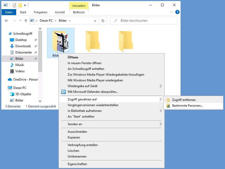The image size is (225, 169).
Task: Click the blue help question mark icon
Action: [177, 12]
